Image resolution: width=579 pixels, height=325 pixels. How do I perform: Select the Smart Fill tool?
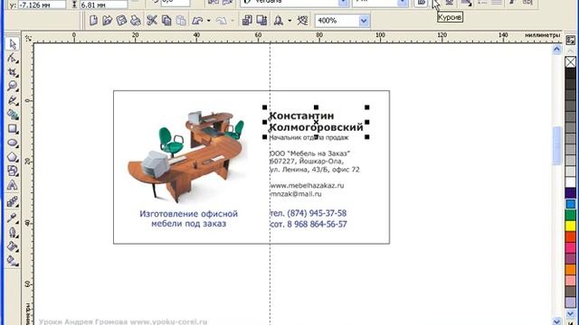[12, 115]
